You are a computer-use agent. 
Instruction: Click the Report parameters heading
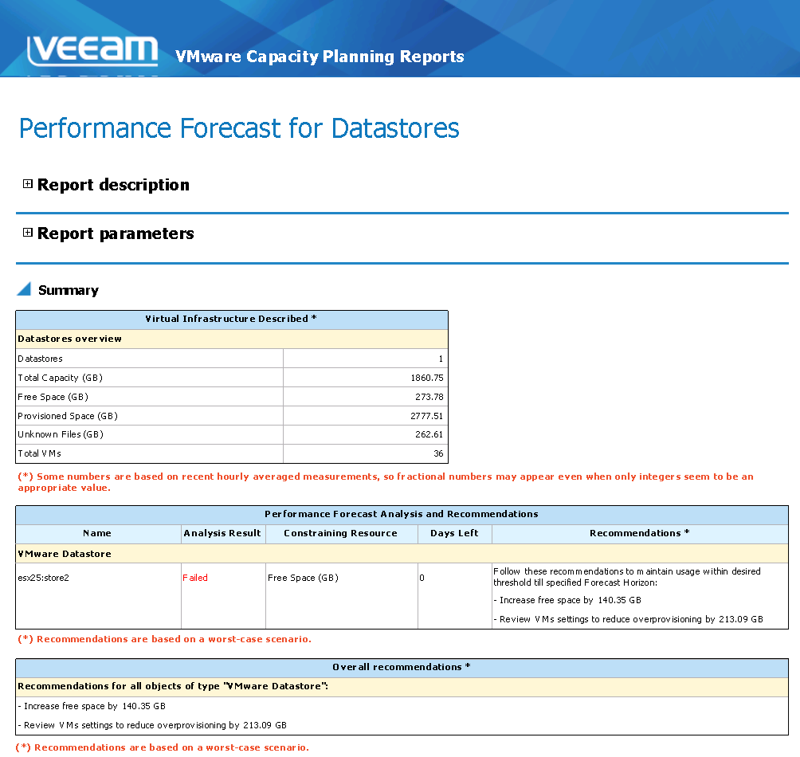tap(116, 233)
